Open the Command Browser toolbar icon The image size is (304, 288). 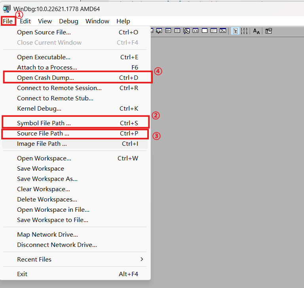(223, 31)
